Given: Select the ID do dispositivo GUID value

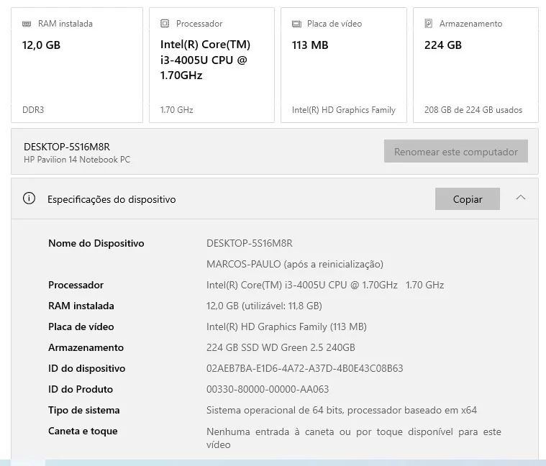Looking at the screenshot, I should [305, 368].
